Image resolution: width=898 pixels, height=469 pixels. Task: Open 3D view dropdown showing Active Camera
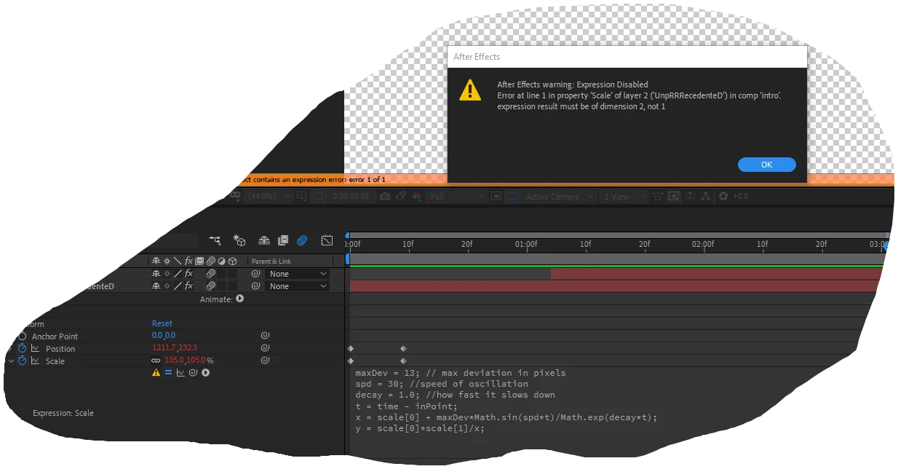(560, 197)
